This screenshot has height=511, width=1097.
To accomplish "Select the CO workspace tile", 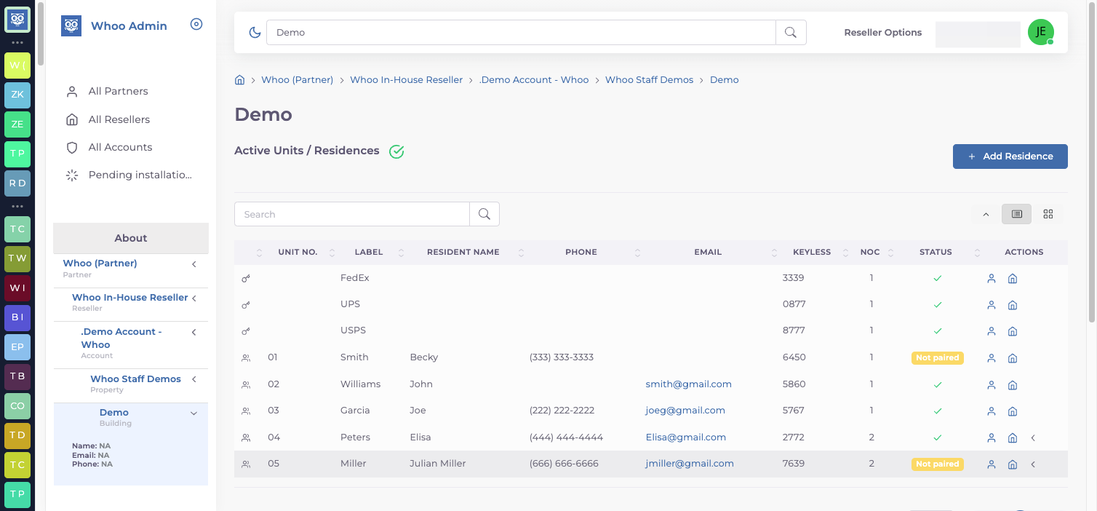I will click(17, 406).
